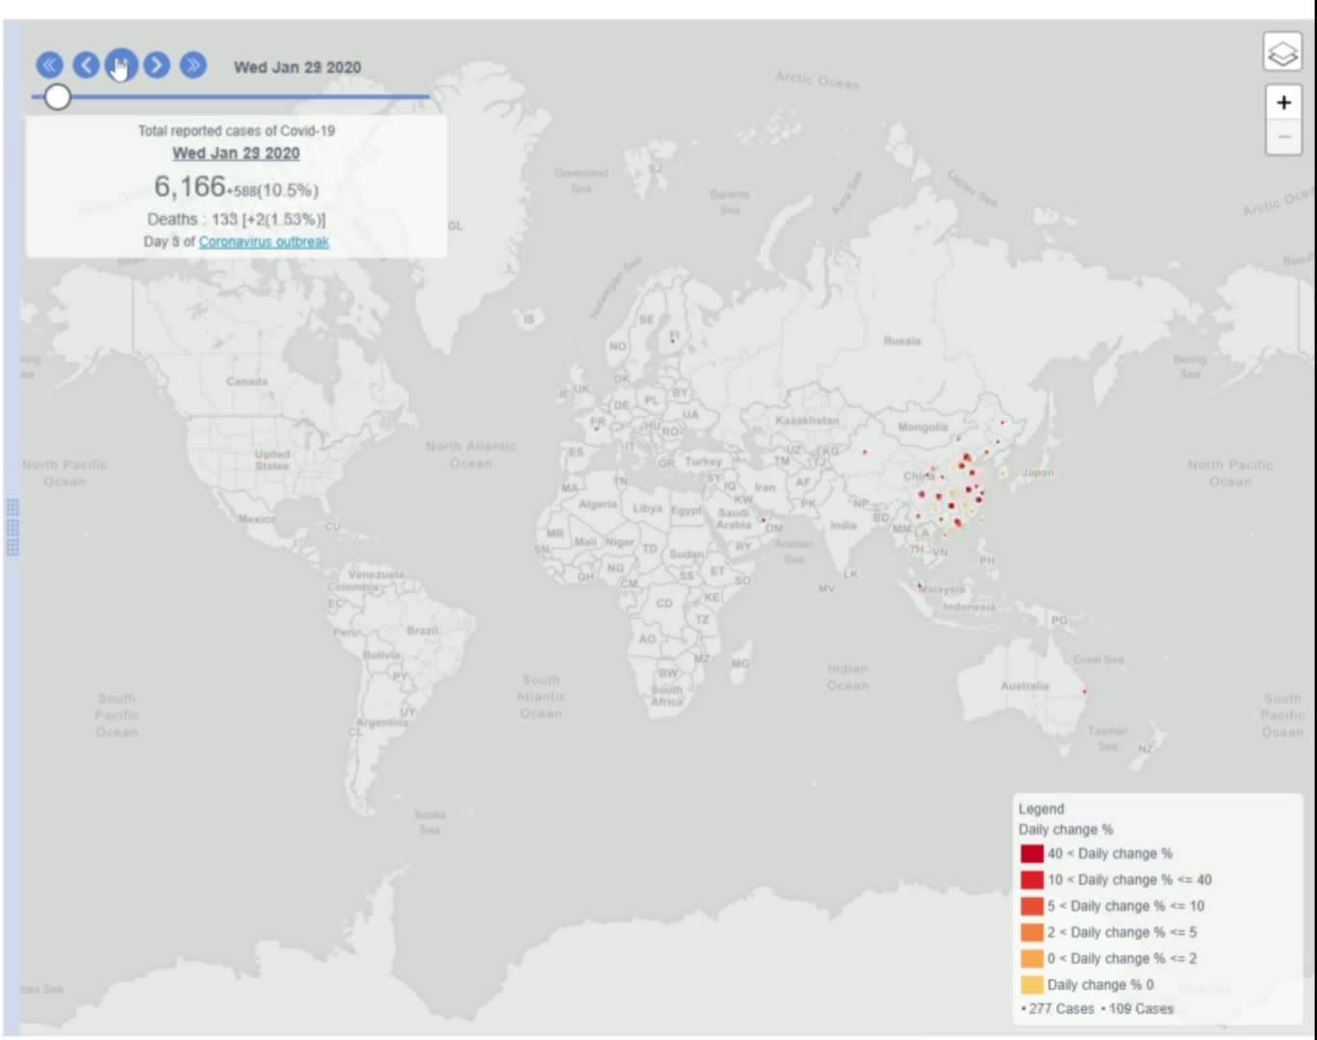This screenshot has width=1317, height=1040.
Task: Click the Russia label on the map
Action: pos(902,341)
